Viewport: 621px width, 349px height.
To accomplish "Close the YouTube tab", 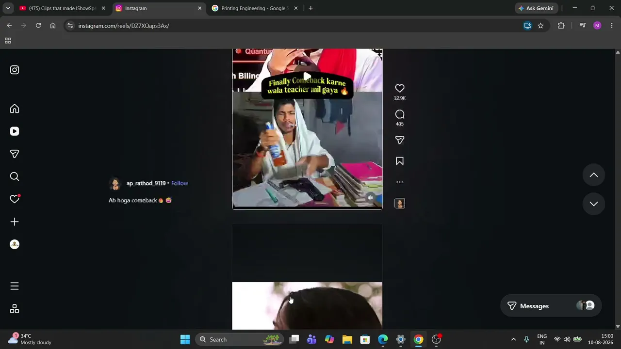I will pyautogui.click(x=103, y=8).
